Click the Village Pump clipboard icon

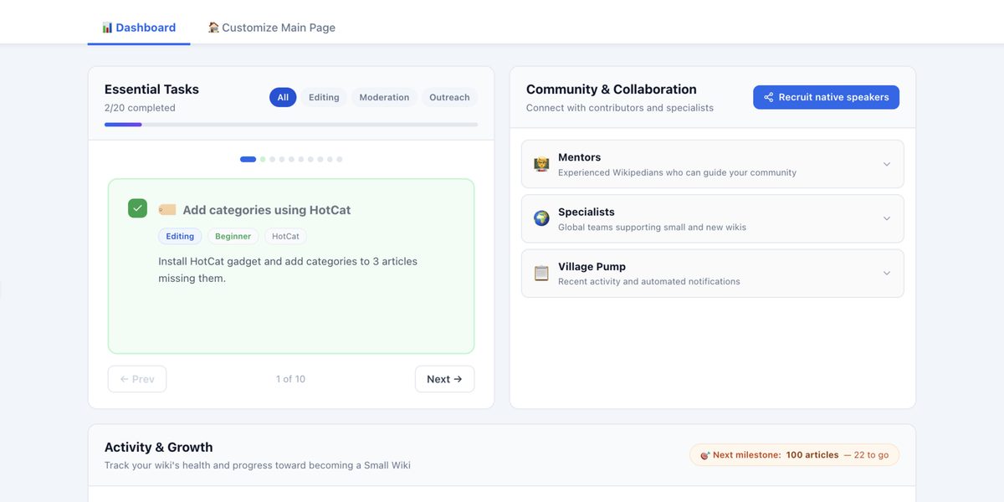541,273
